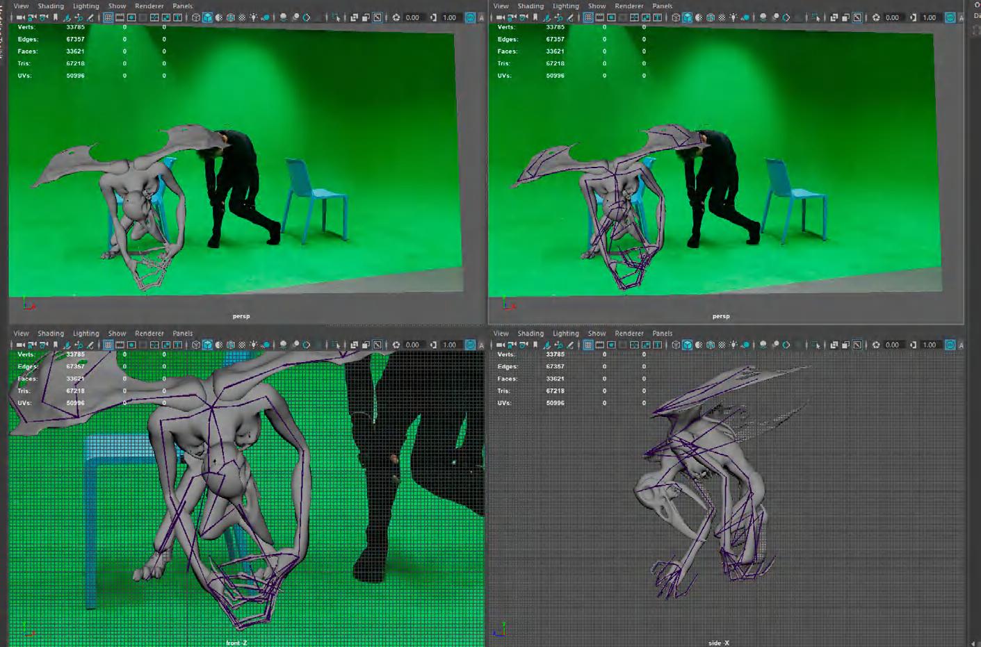Toggle Film Gate in top-left persp panel

click(x=120, y=17)
